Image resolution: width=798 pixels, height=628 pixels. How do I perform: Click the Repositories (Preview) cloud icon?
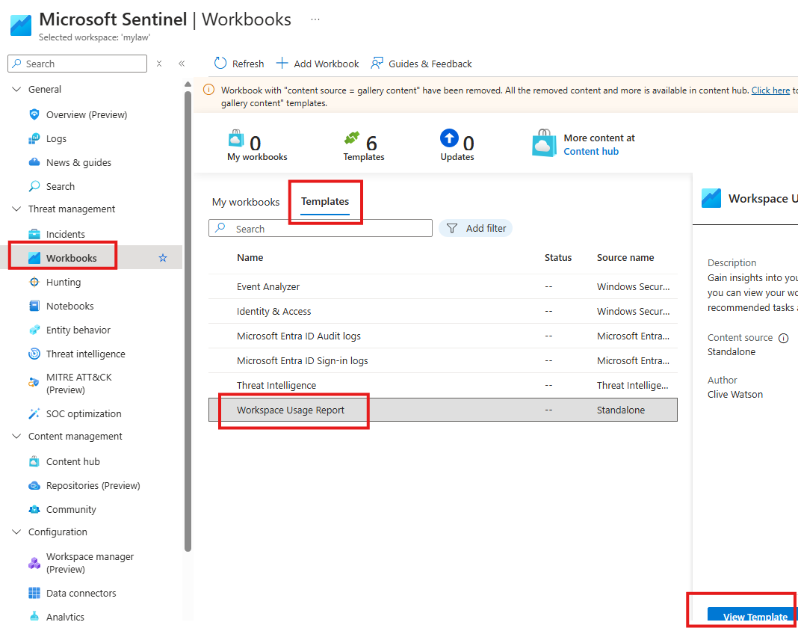point(34,485)
